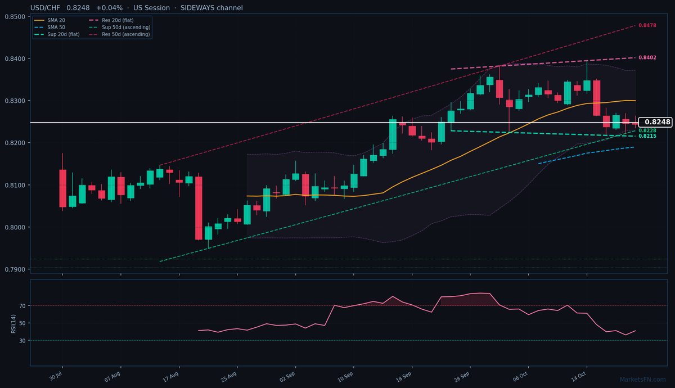Click the 0.8100 y-axis tick label

pyautogui.click(x=14, y=186)
